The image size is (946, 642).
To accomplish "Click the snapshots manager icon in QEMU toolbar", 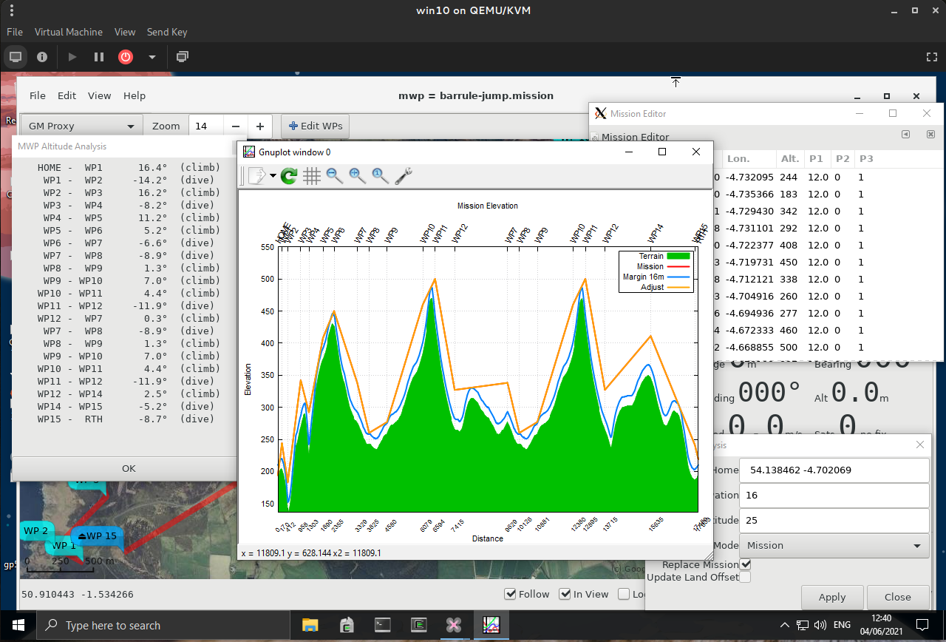I will pos(183,56).
